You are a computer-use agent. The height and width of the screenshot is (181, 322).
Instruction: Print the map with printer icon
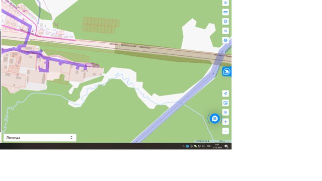pyautogui.click(x=225, y=40)
